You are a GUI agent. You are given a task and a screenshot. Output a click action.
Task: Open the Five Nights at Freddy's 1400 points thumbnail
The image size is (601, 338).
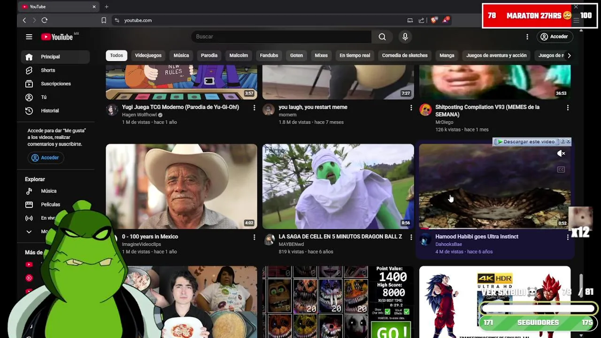coord(338,302)
